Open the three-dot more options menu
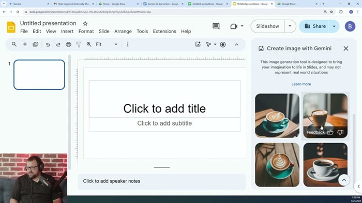 coord(128,44)
